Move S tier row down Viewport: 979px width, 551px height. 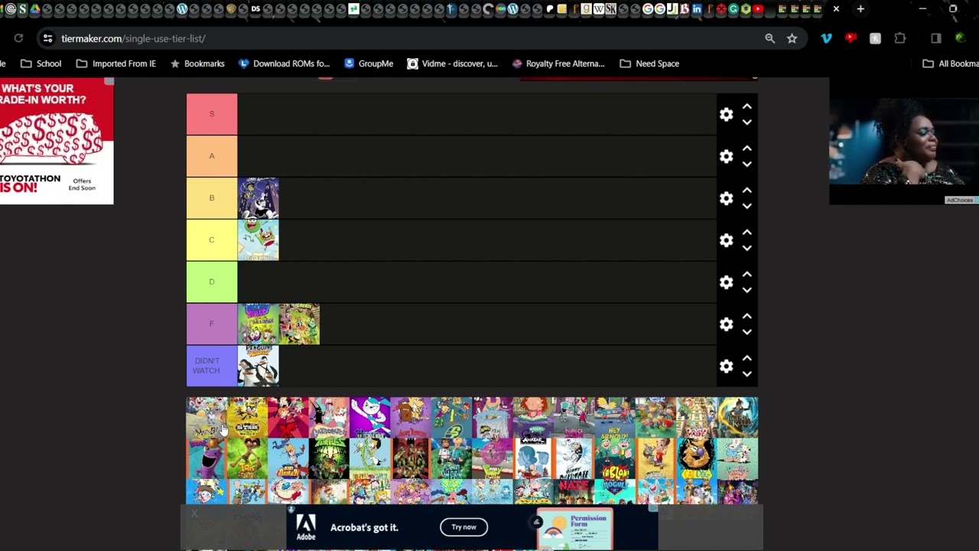click(x=746, y=122)
